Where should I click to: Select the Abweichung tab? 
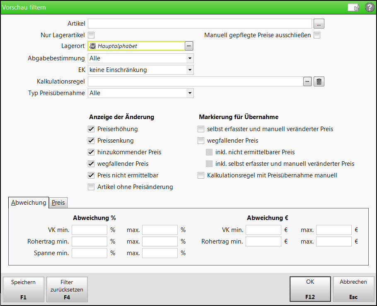pos(29,203)
